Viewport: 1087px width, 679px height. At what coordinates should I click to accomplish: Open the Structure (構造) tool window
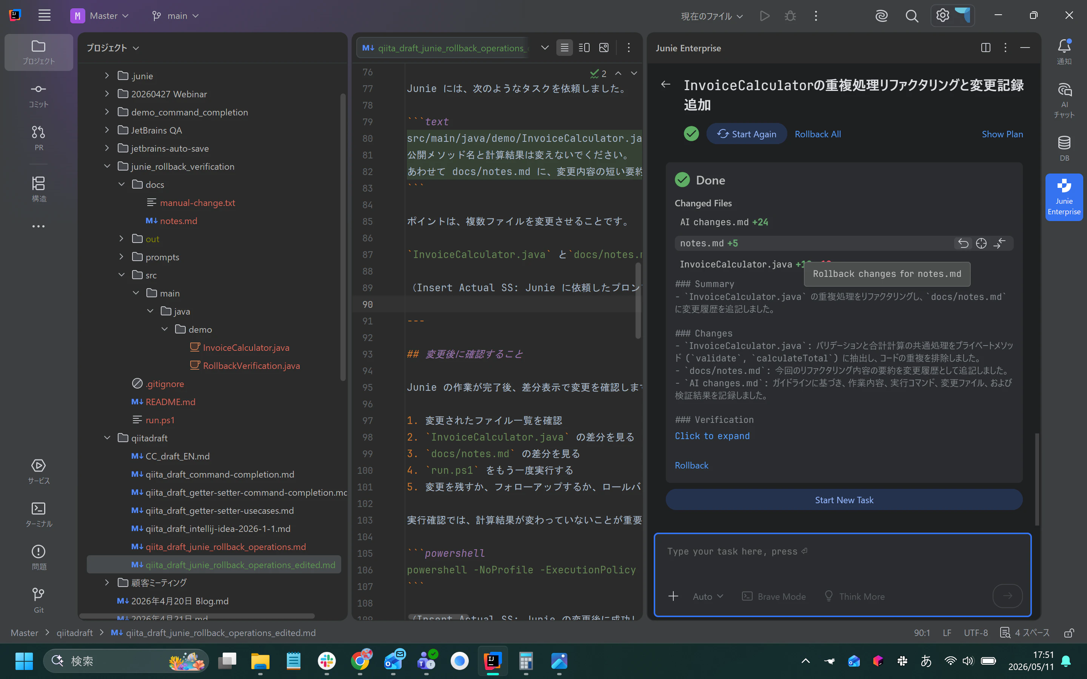tap(38, 189)
